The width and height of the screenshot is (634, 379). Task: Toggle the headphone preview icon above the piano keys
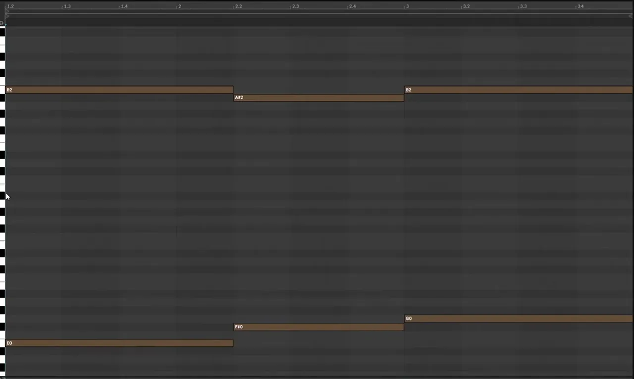pyautogui.click(x=2, y=23)
